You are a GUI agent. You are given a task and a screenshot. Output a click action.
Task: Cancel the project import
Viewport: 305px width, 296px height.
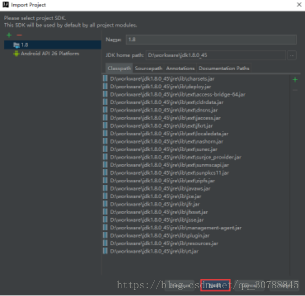249,285
